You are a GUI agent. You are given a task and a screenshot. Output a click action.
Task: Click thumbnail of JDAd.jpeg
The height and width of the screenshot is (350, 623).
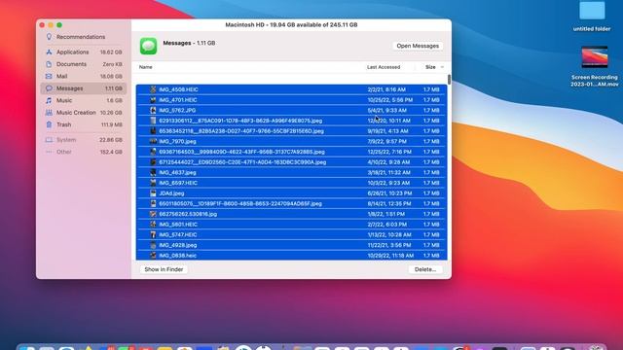[x=153, y=193]
